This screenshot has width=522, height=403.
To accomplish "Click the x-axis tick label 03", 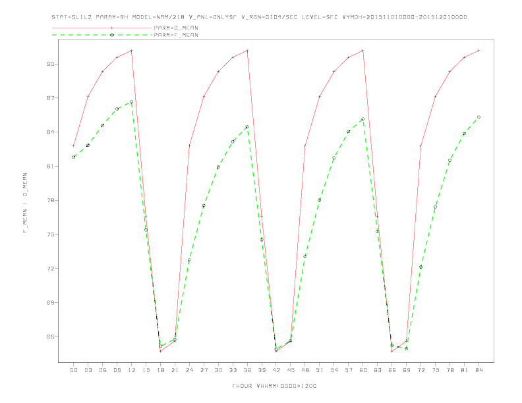I will (88, 370).
